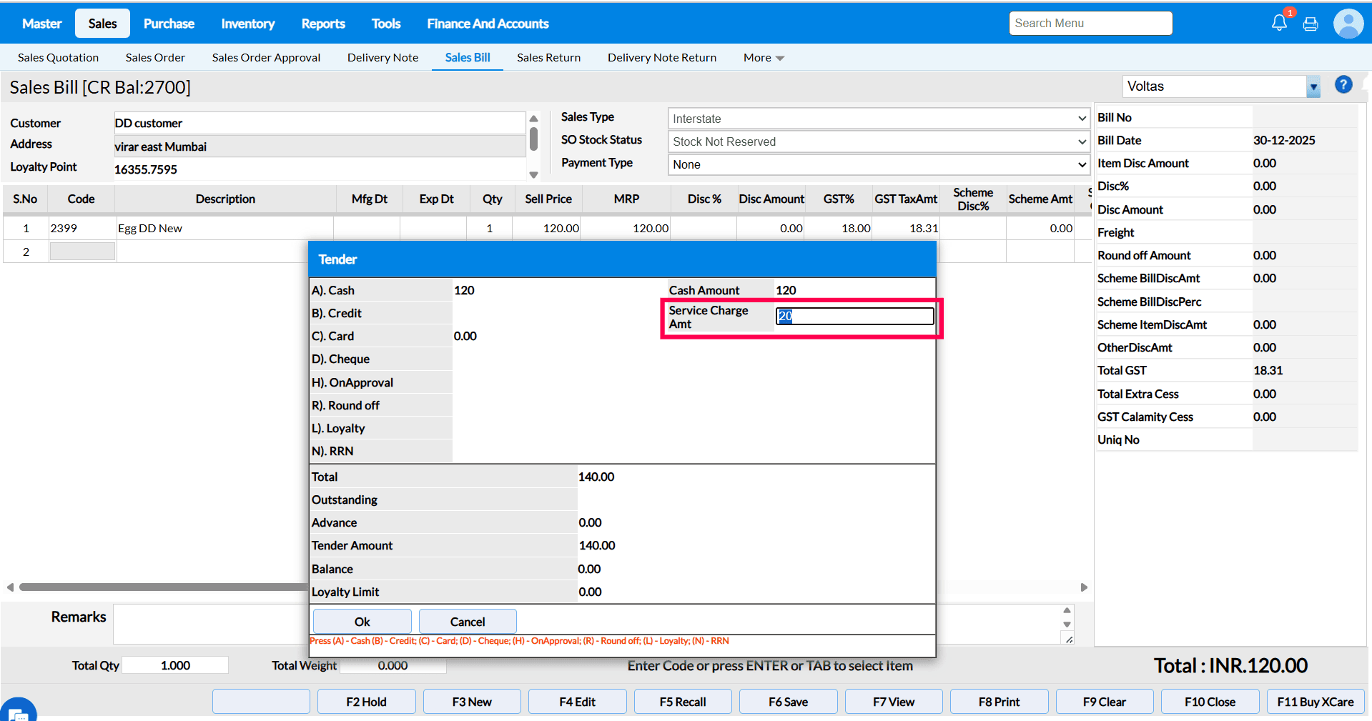The height and width of the screenshot is (721, 1372).
Task: Open the Inventory menu
Action: pyautogui.click(x=247, y=24)
